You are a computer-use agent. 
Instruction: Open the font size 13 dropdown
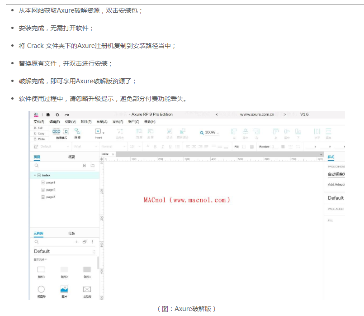click(x=135, y=147)
